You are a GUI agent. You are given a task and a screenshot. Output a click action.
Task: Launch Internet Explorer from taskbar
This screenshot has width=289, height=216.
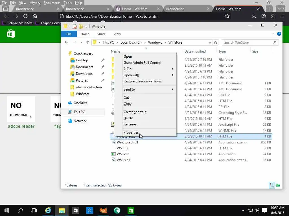tap(48, 210)
